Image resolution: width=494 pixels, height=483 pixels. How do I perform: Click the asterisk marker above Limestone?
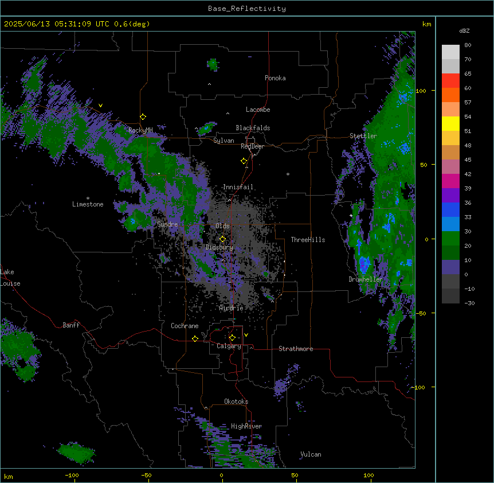coord(88,198)
